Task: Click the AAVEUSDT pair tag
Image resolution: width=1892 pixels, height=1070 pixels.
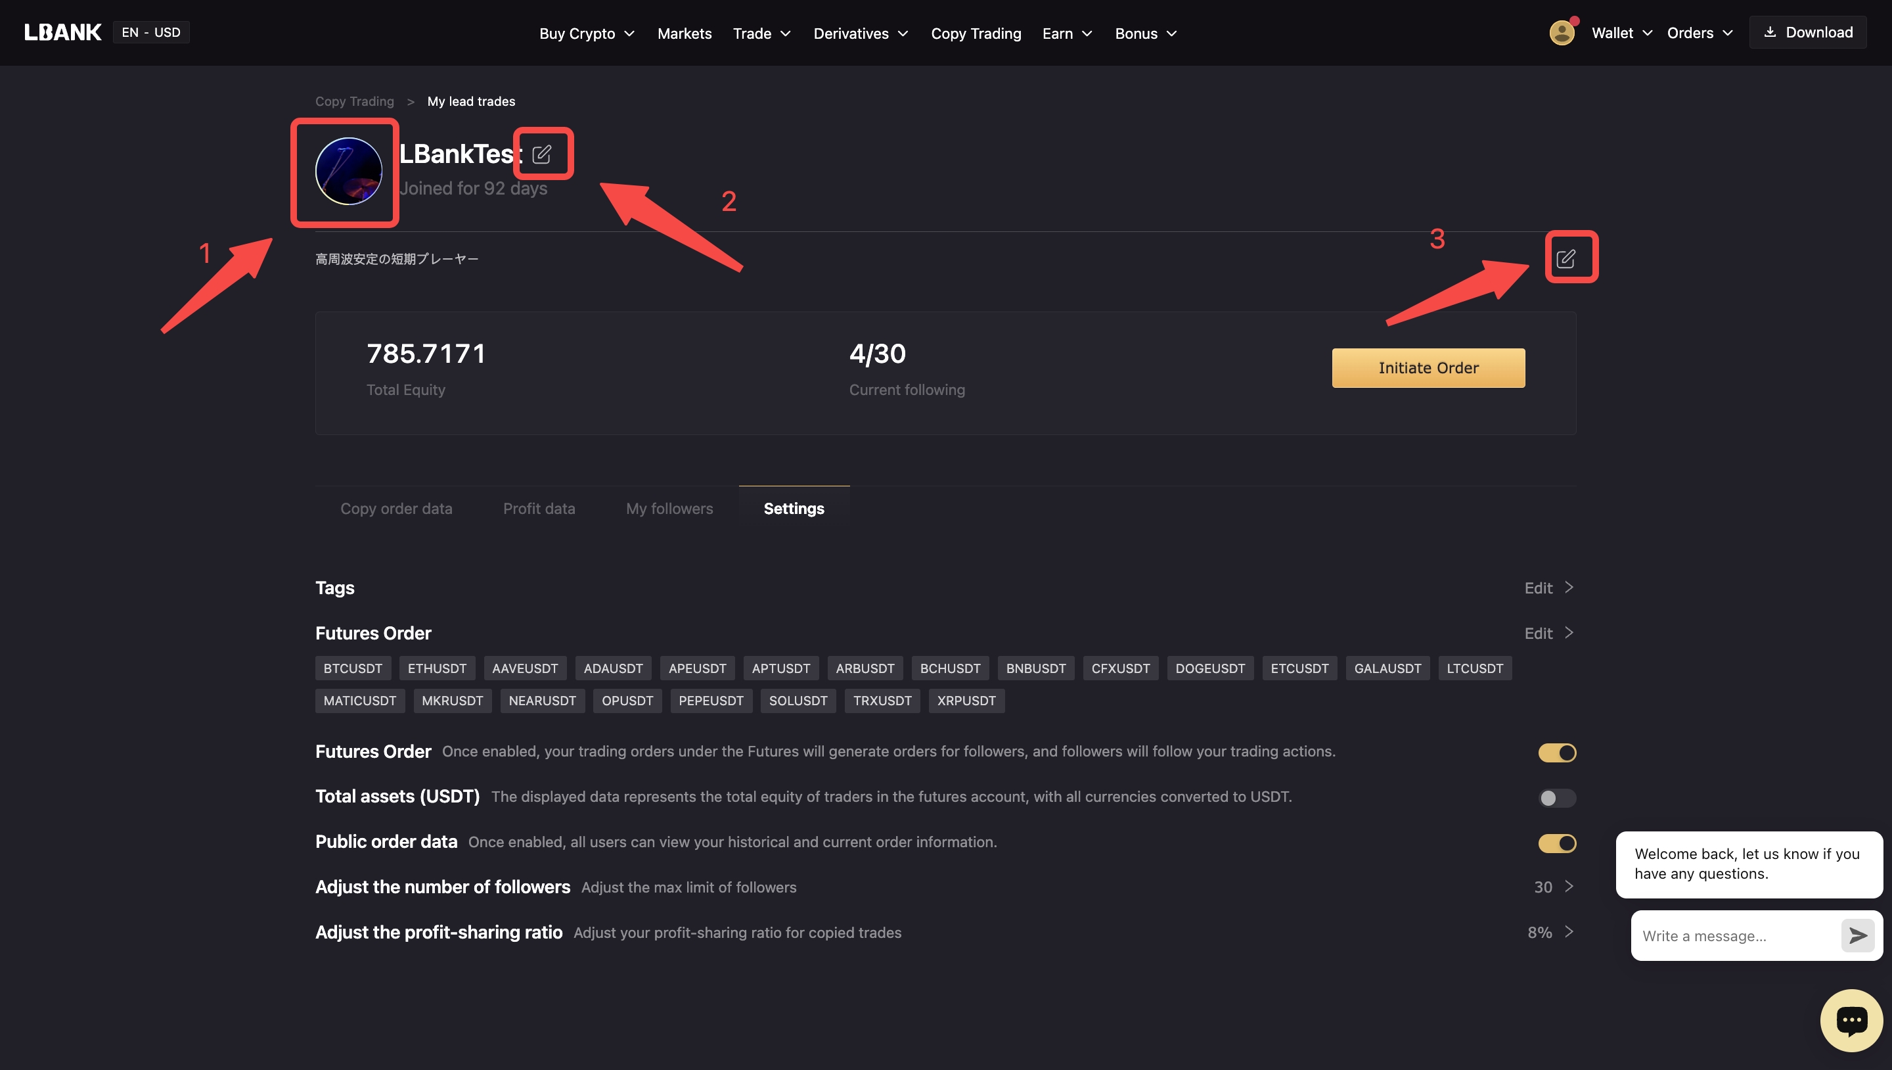Action: pyautogui.click(x=524, y=669)
